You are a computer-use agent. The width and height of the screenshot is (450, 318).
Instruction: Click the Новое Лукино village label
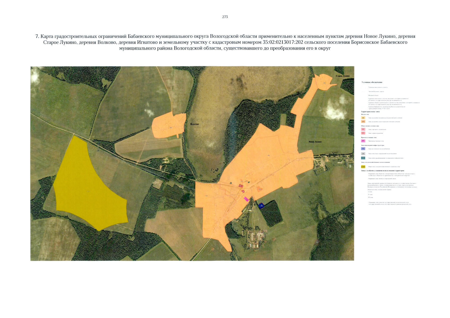[x=315, y=142]
